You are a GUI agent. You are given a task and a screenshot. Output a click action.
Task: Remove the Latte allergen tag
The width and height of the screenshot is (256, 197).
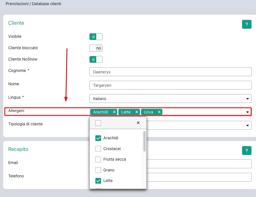(x=137, y=112)
